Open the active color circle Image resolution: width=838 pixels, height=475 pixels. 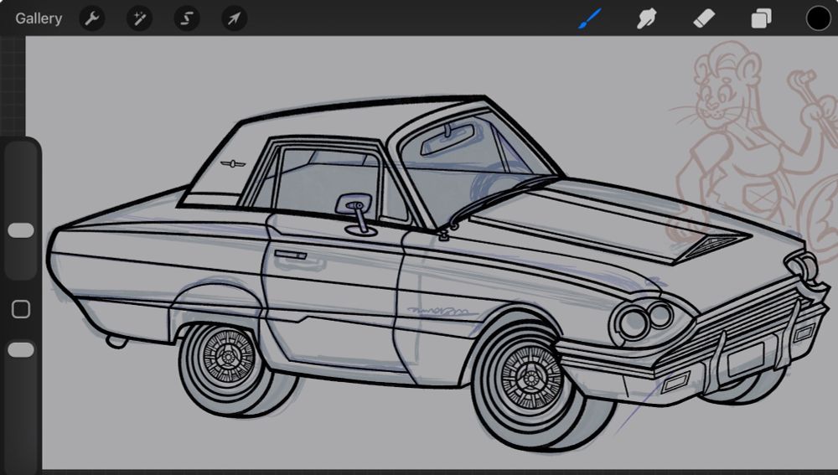coord(818,18)
